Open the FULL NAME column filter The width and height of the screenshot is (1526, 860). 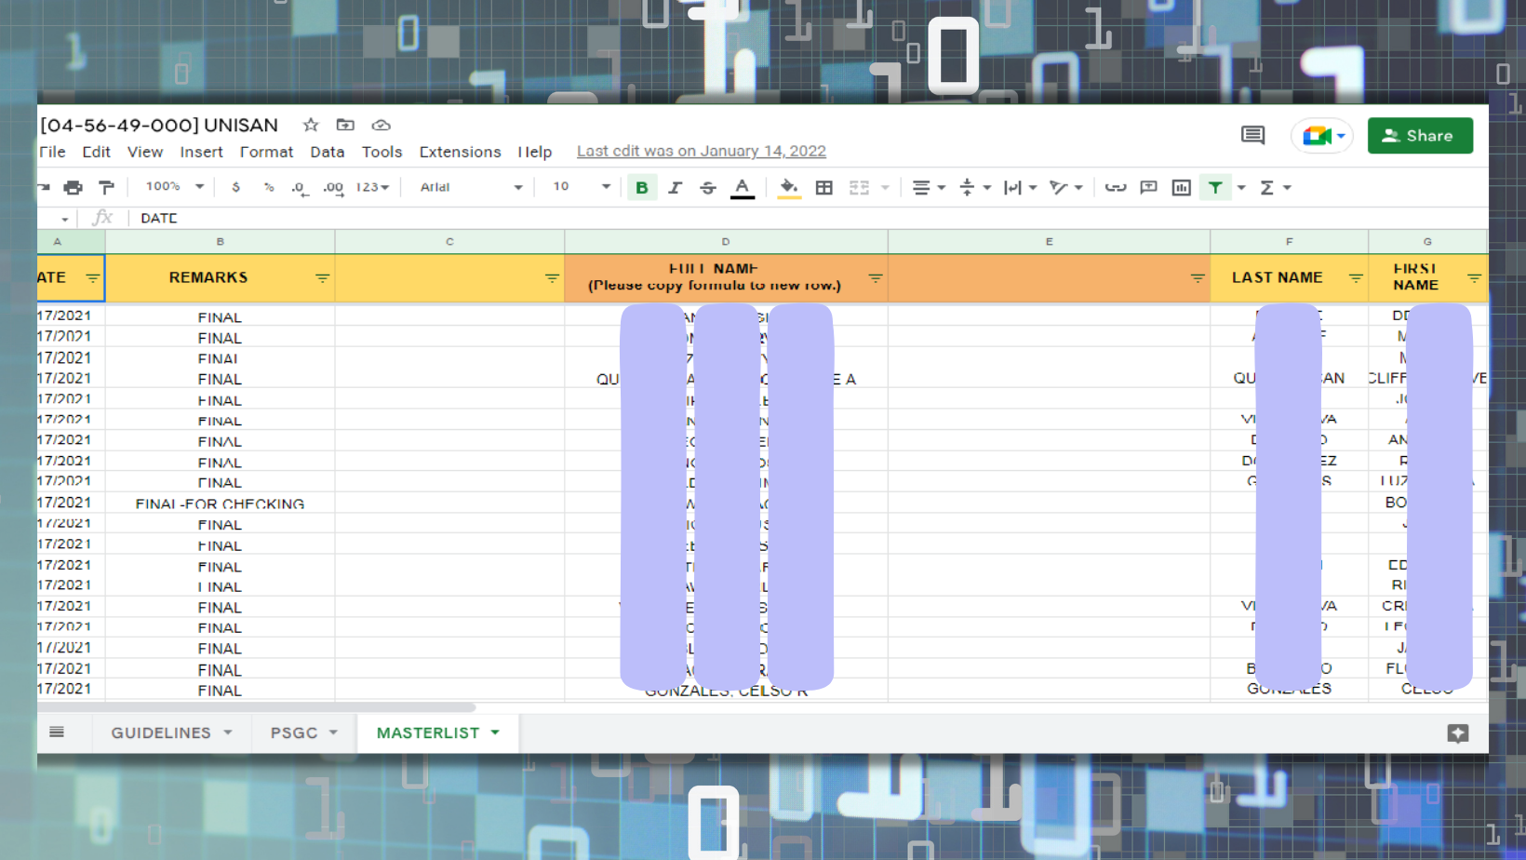(875, 278)
